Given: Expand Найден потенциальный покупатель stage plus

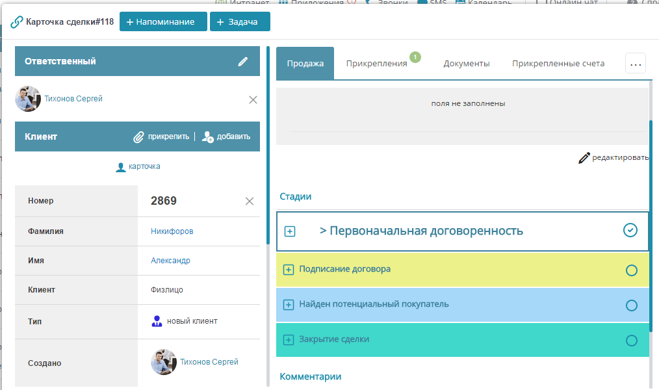Looking at the screenshot, I should click(x=289, y=305).
